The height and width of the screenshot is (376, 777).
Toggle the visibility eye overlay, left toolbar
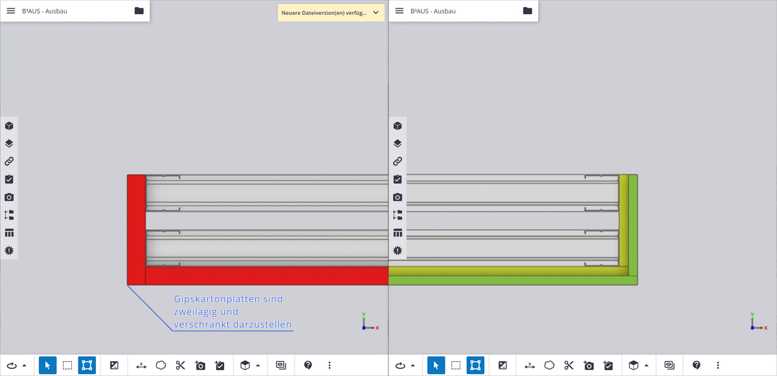point(281,366)
